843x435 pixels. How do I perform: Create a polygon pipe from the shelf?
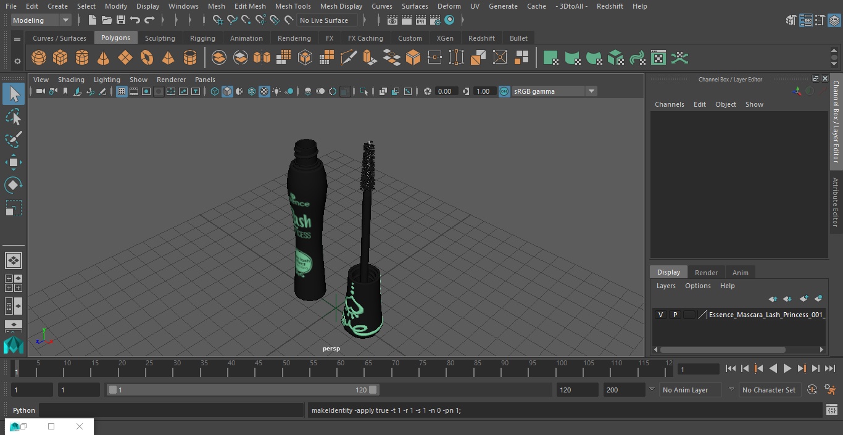pos(190,58)
